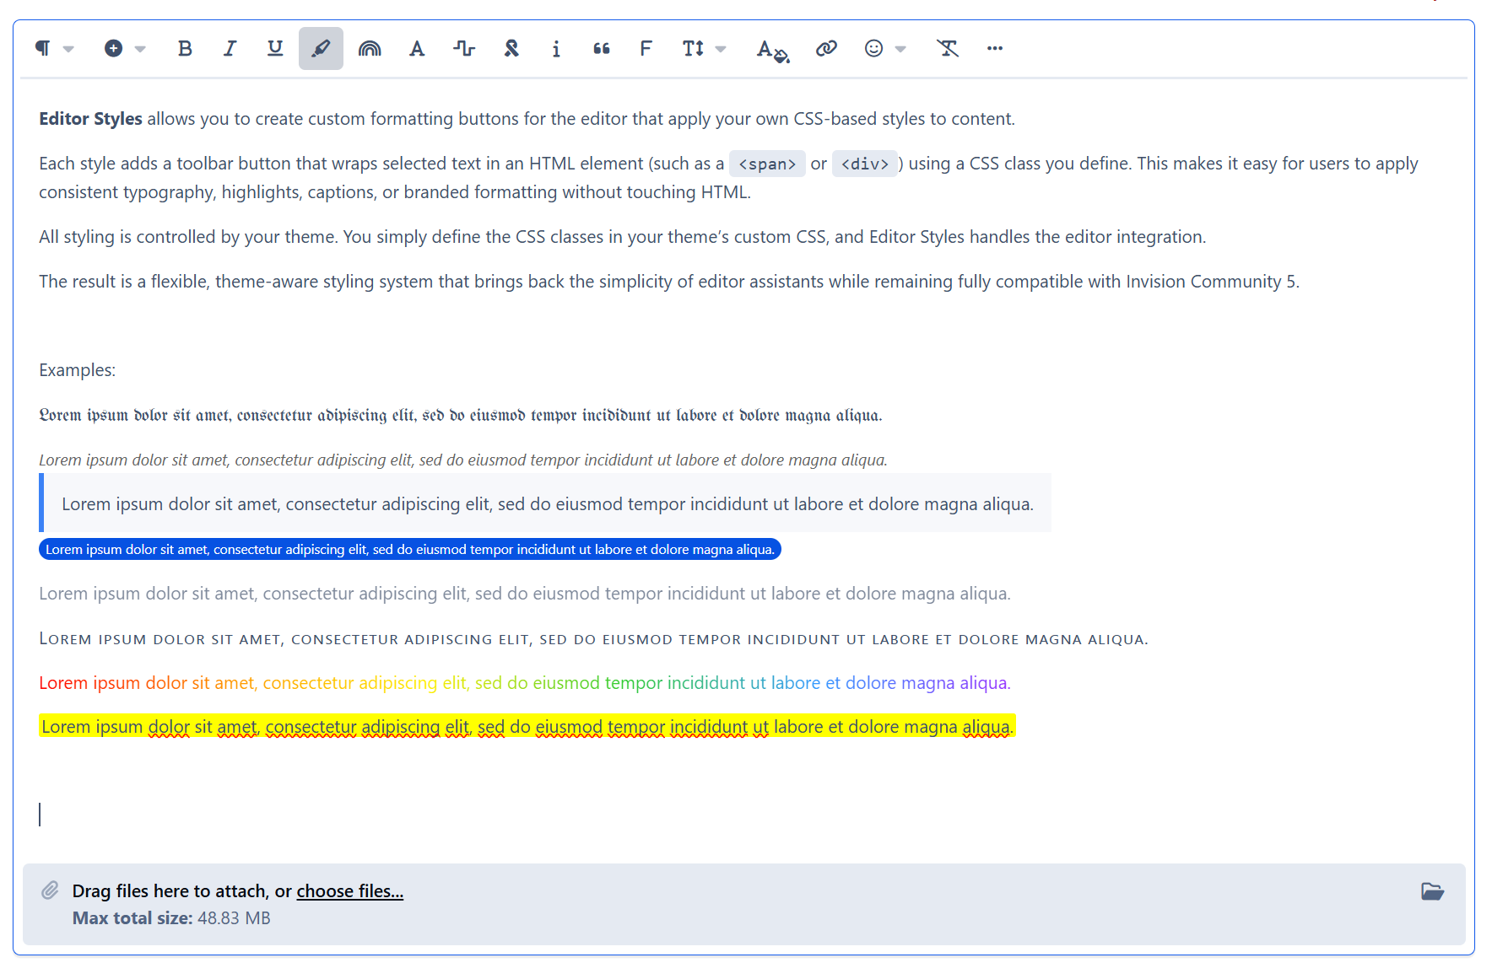Toggle italic formatting
This screenshot has width=1492, height=979.
pyautogui.click(x=230, y=49)
